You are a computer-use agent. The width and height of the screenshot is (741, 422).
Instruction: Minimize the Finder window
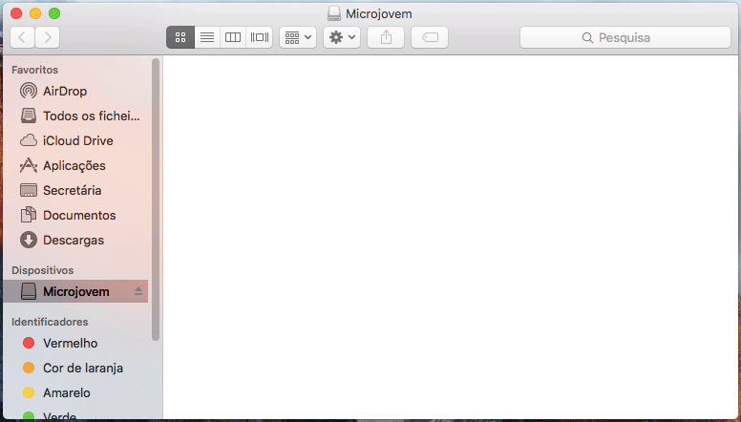point(35,13)
